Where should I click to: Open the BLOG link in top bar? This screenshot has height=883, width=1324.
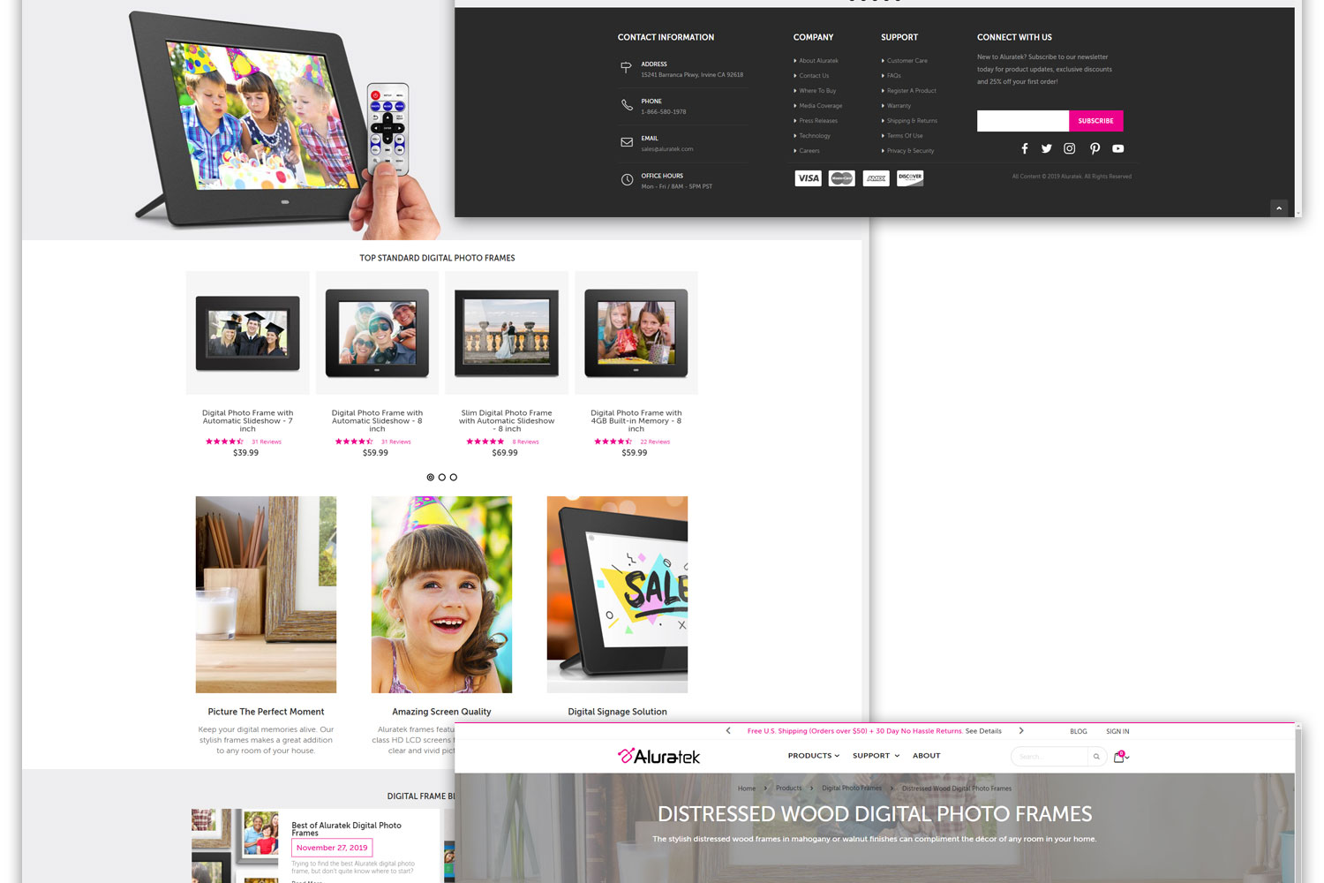point(1079,731)
